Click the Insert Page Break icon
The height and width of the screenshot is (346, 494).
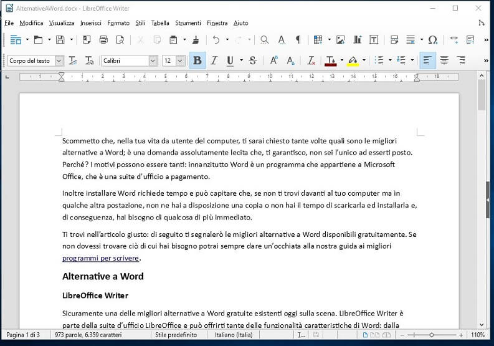pyautogui.click(x=394, y=40)
